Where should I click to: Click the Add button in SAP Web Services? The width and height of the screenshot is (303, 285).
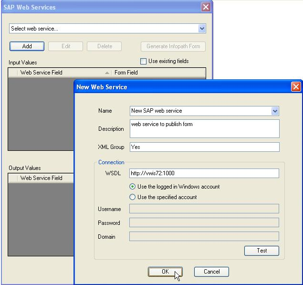point(27,46)
